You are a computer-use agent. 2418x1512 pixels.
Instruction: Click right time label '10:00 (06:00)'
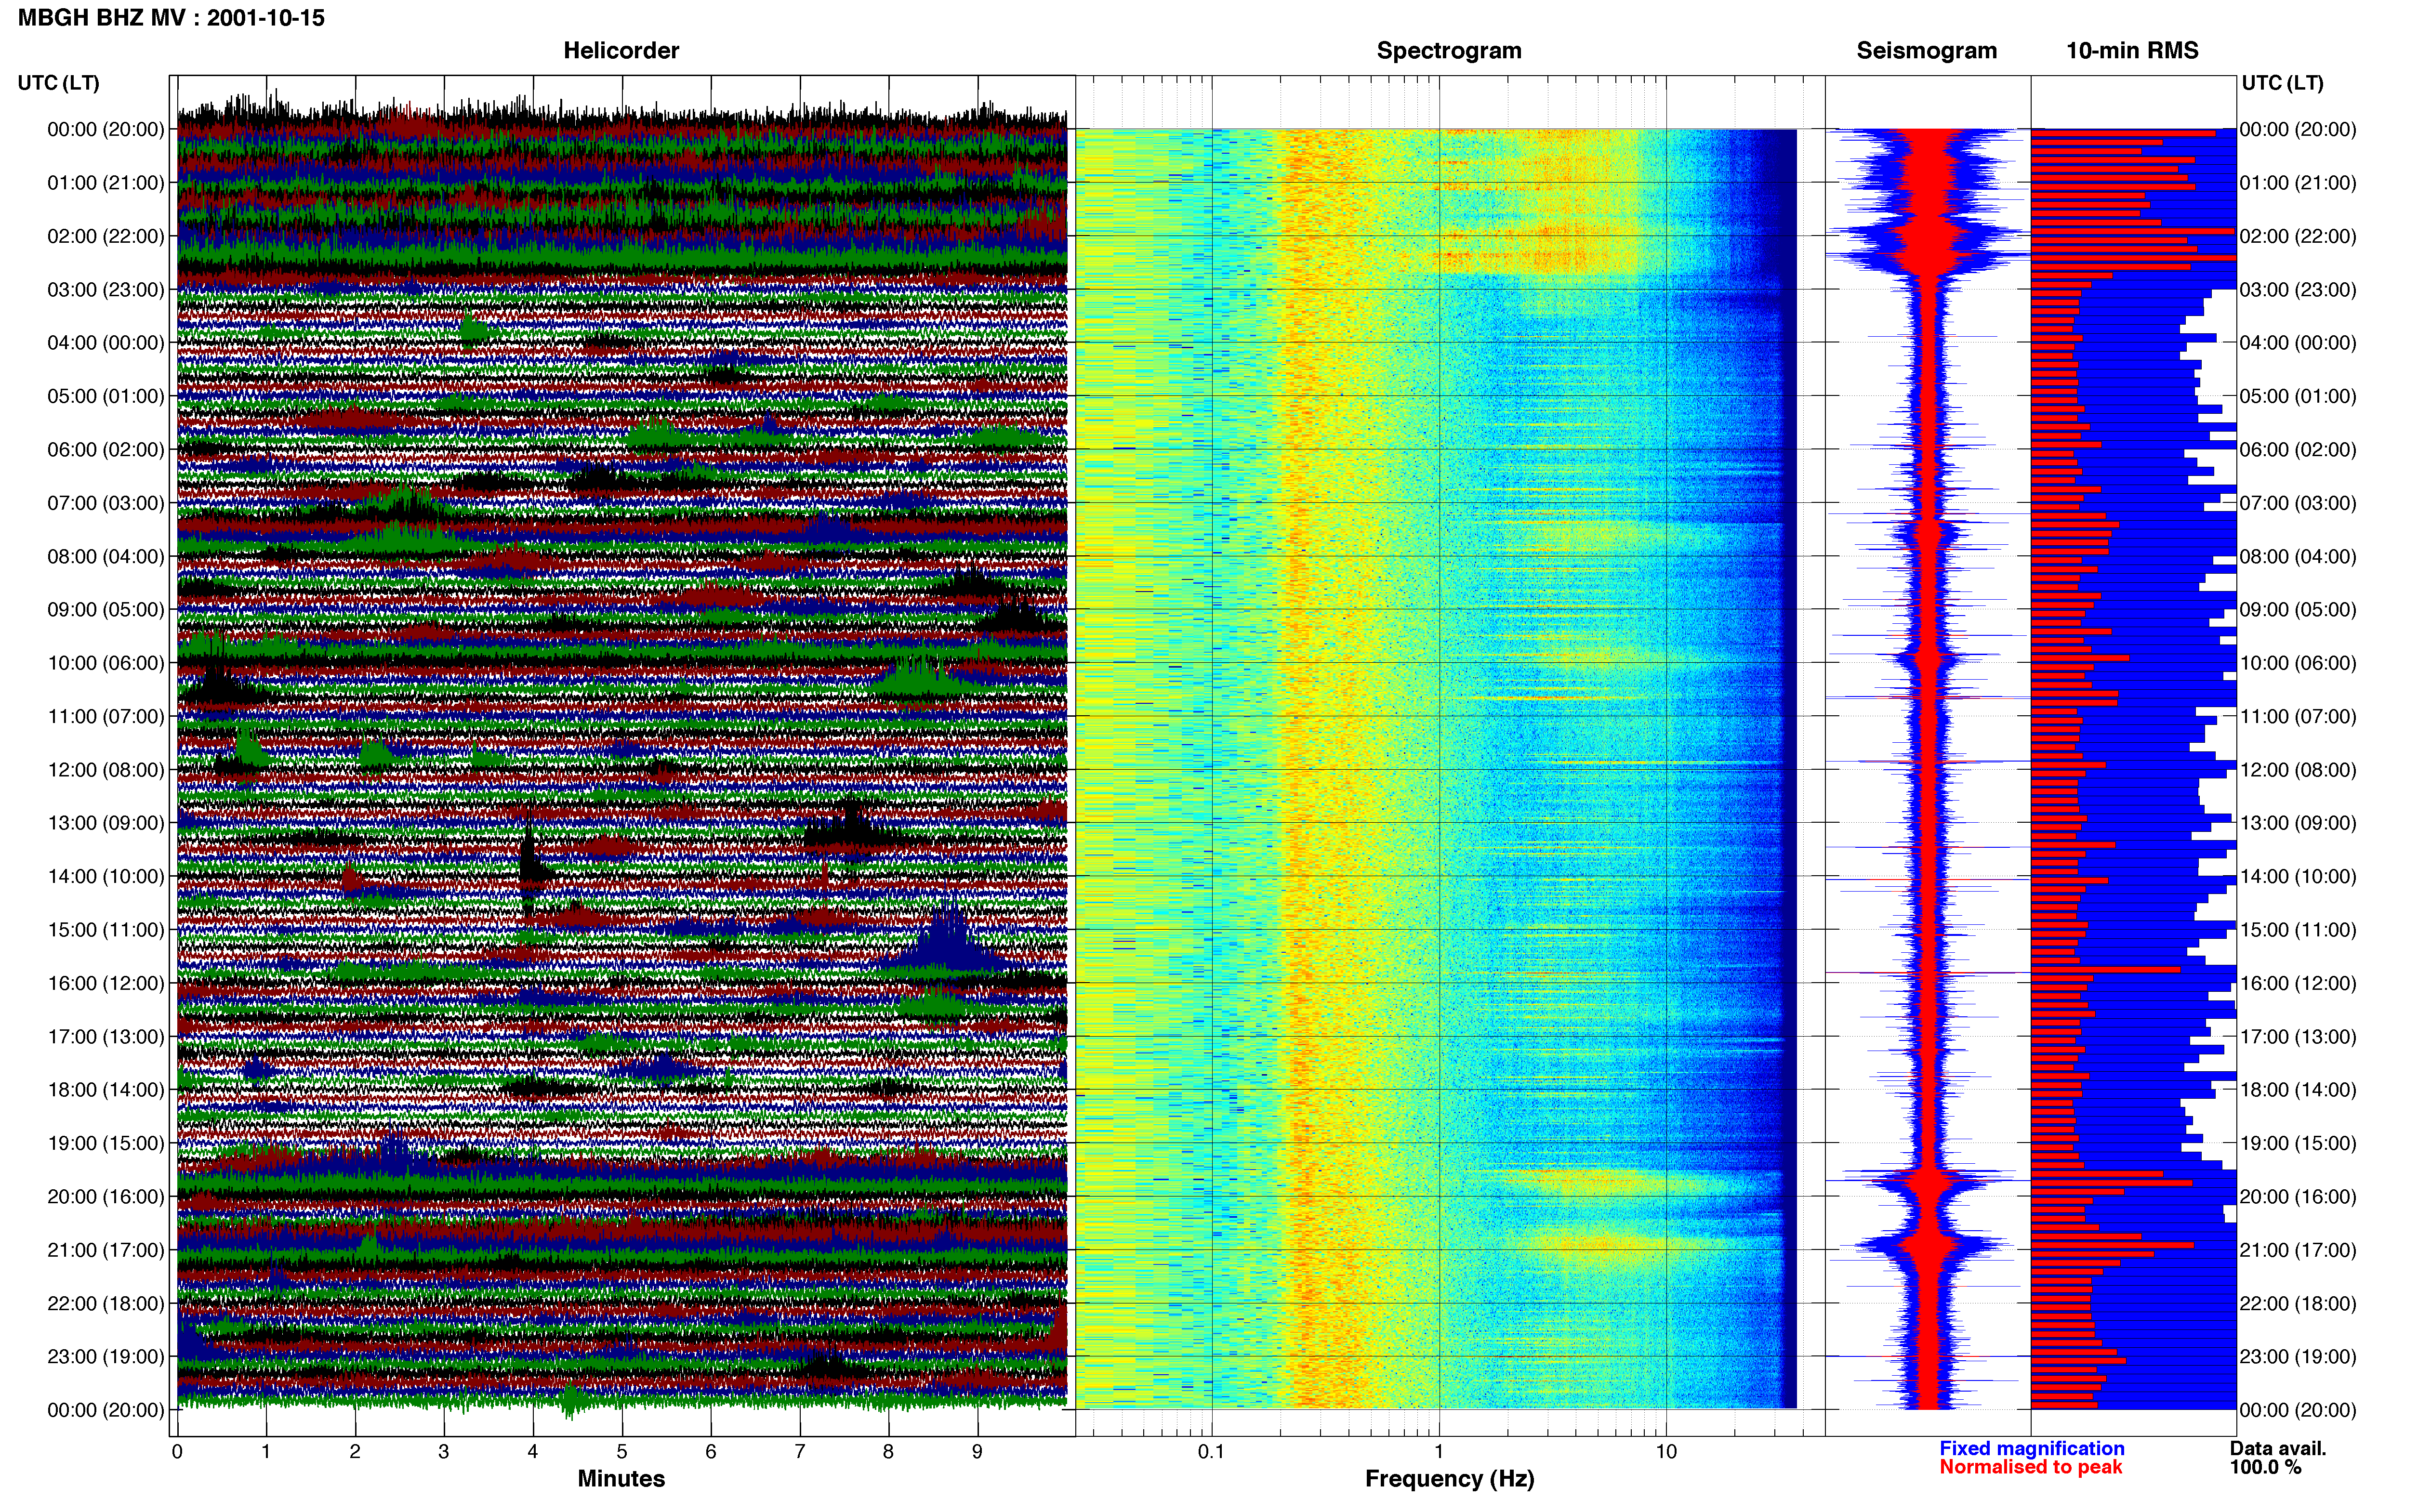point(2298,662)
